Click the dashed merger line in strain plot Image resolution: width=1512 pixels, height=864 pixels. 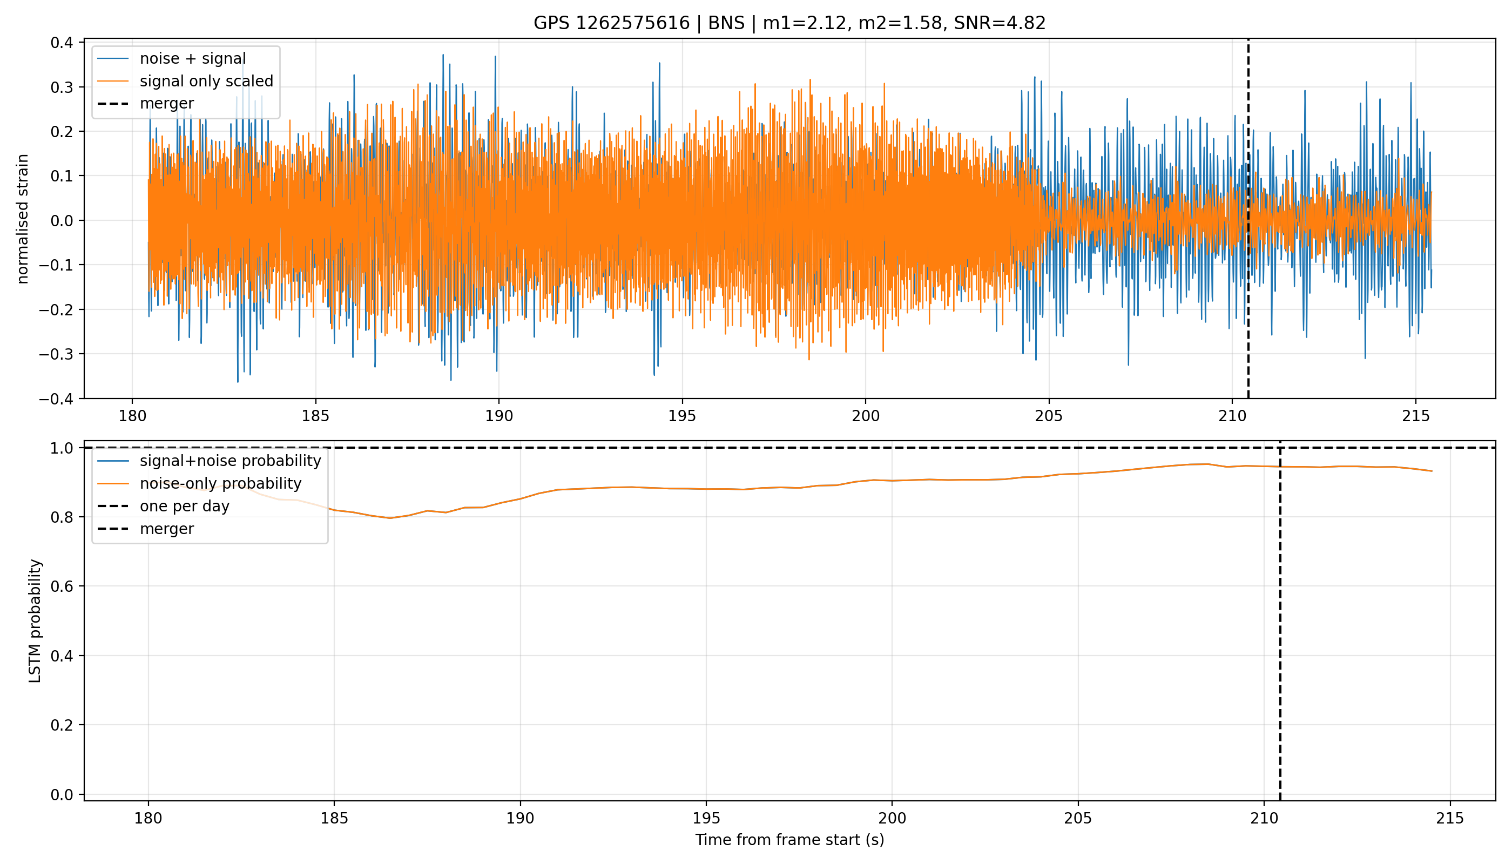(1248, 218)
